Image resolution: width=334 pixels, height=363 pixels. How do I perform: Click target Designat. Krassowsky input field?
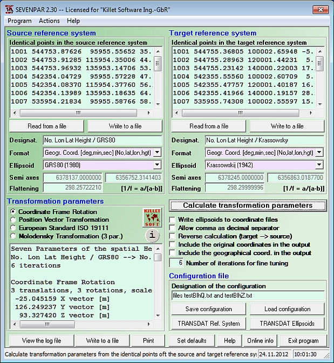click(x=264, y=140)
